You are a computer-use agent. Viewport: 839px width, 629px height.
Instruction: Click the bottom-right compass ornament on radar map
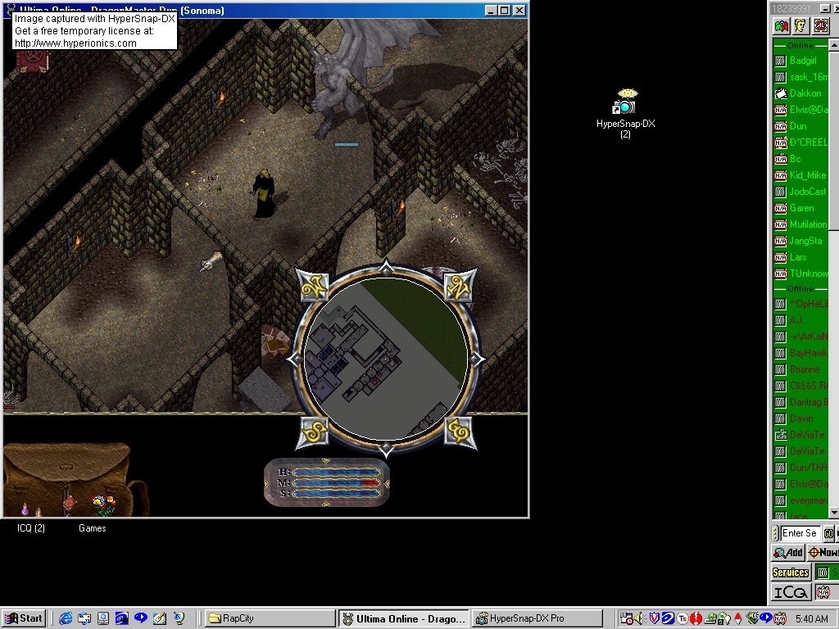(x=460, y=430)
